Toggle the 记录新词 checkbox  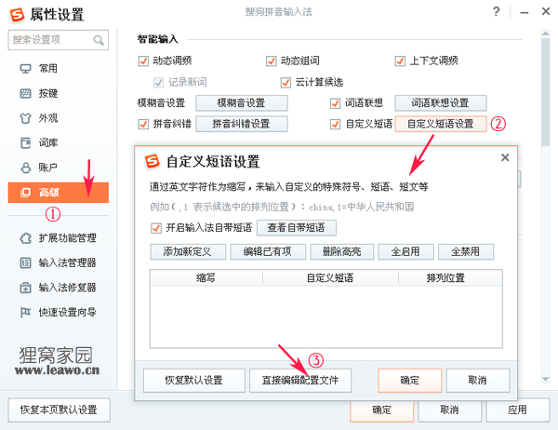click(158, 82)
